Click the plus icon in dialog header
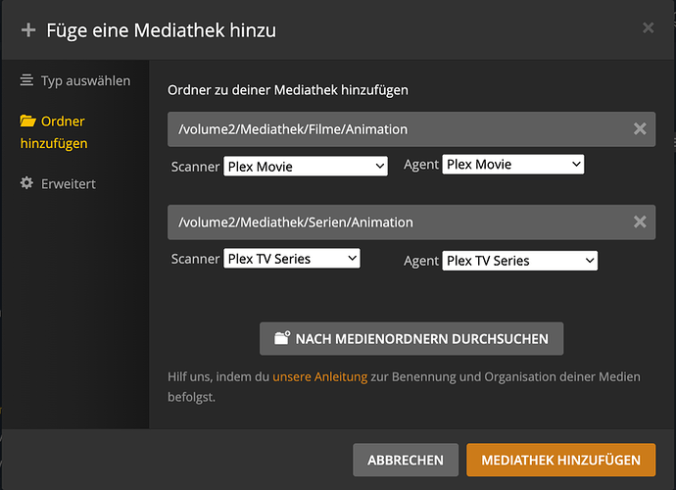The width and height of the screenshot is (676, 490). [27, 29]
